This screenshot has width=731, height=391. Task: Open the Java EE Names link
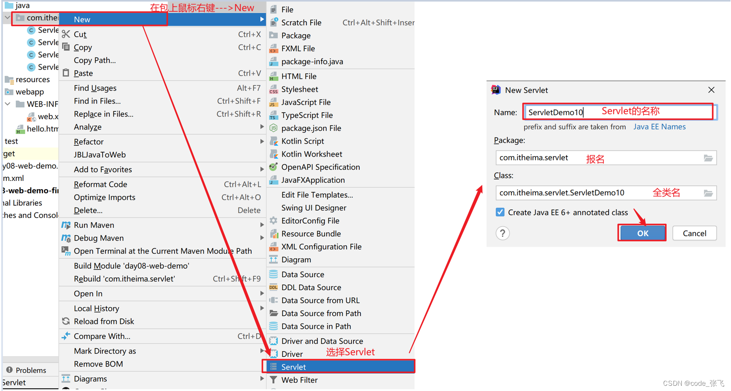[x=659, y=127]
